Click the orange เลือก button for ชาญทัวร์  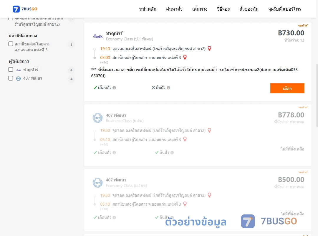pos(287,88)
